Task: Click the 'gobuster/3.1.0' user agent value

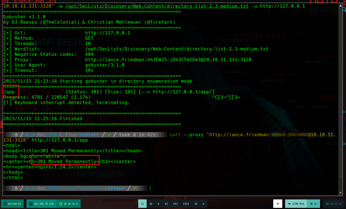Action: click(105, 65)
